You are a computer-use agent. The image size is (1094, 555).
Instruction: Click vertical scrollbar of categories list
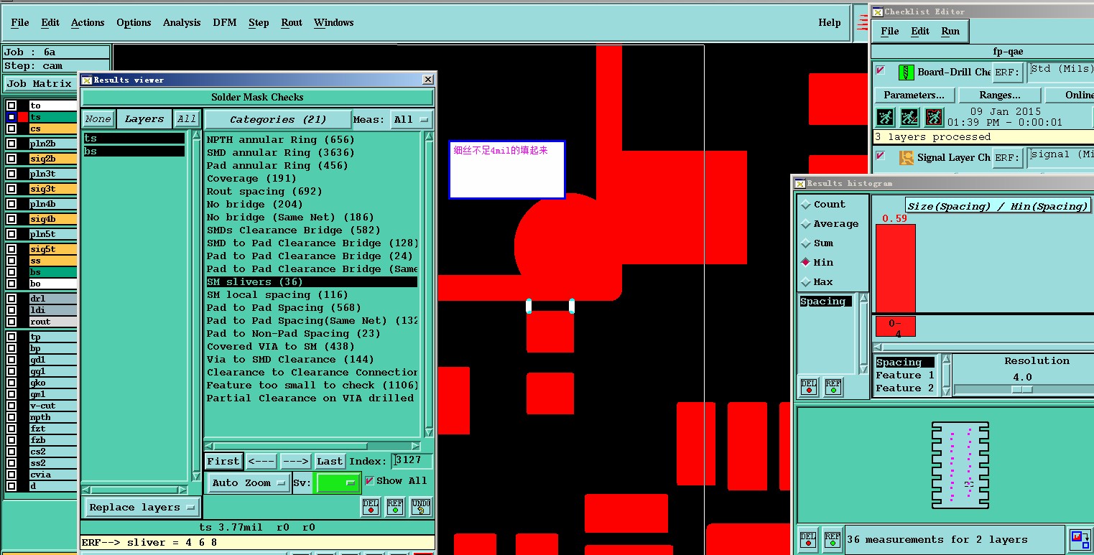coord(429,284)
